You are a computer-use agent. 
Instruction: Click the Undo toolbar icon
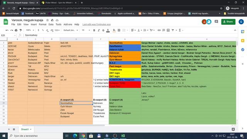pos(7,30)
